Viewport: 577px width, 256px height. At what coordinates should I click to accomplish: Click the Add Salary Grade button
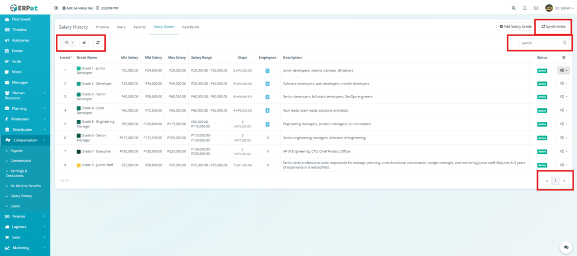tap(515, 27)
